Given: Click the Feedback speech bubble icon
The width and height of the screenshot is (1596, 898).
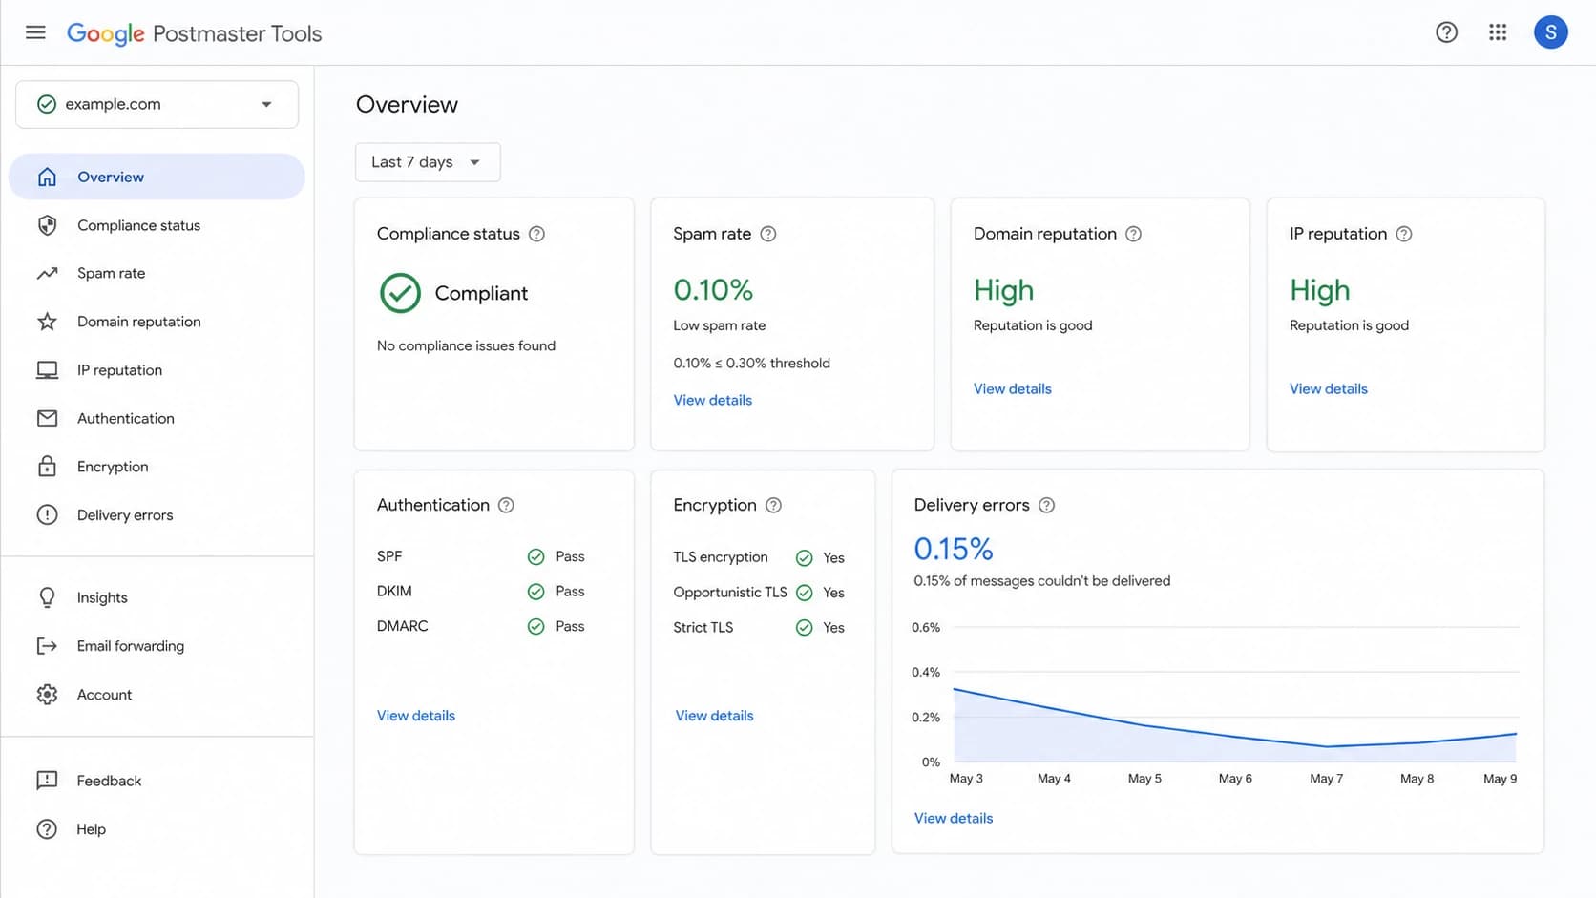Looking at the screenshot, I should 47,781.
